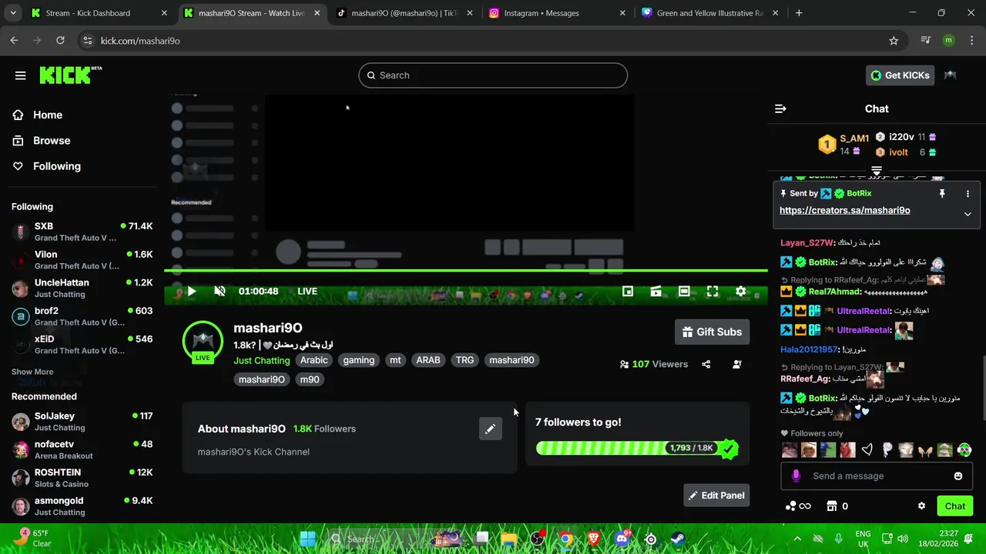Bookmark this page with star icon
The width and height of the screenshot is (986, 554).
(x=894, y=41)
